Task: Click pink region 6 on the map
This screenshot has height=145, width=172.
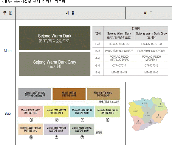Action: pos(138,122)
